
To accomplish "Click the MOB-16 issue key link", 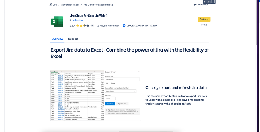I will click(61, 76).
